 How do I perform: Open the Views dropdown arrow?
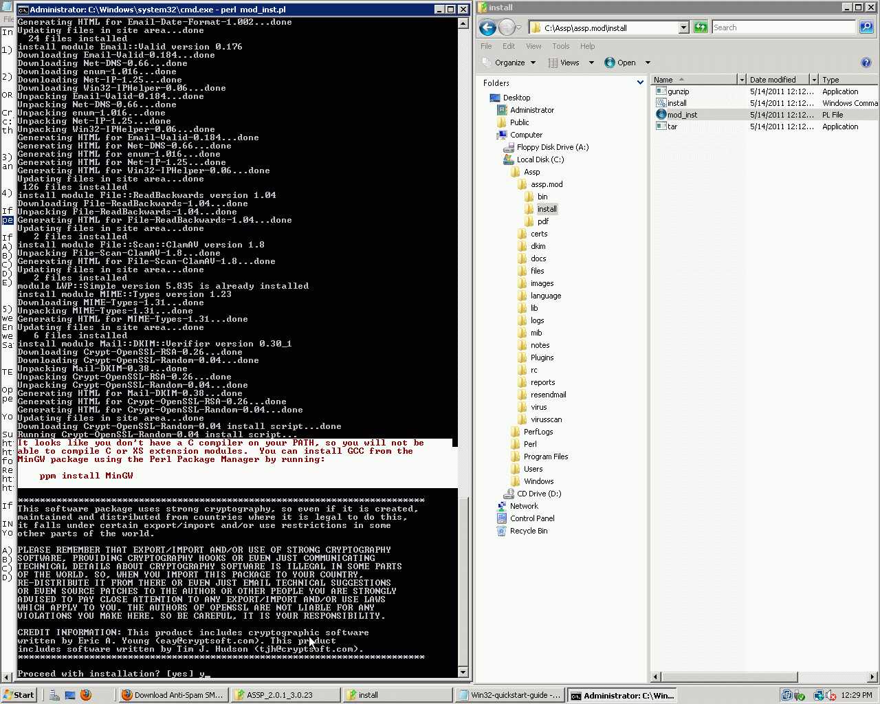coord(591,63)
